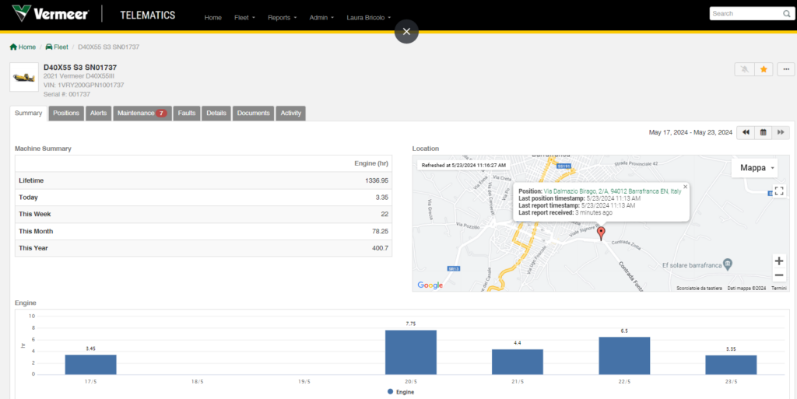
Task: Open the three-dots more options menu
Action: coord(786,69)
